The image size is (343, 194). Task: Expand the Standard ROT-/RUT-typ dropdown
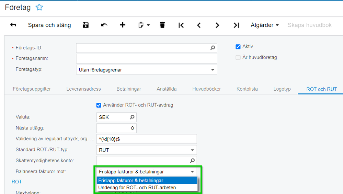[192, 150]
